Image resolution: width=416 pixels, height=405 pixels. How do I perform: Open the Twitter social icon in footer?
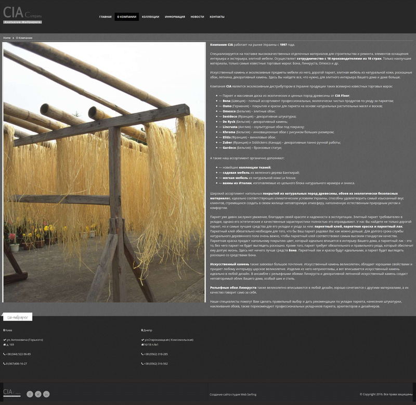38,394
